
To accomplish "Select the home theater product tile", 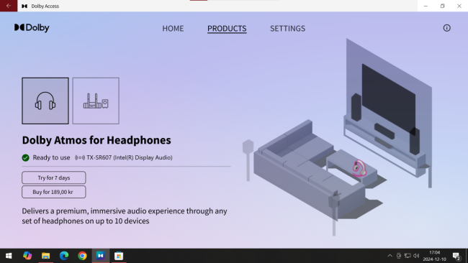I will click(96, 101).
